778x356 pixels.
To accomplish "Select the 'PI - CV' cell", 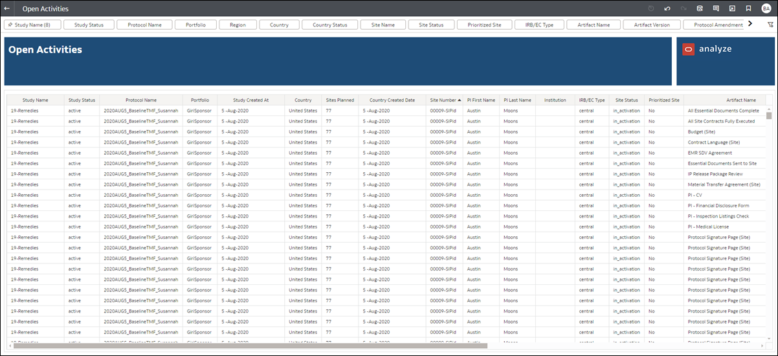I will (725, 195).
